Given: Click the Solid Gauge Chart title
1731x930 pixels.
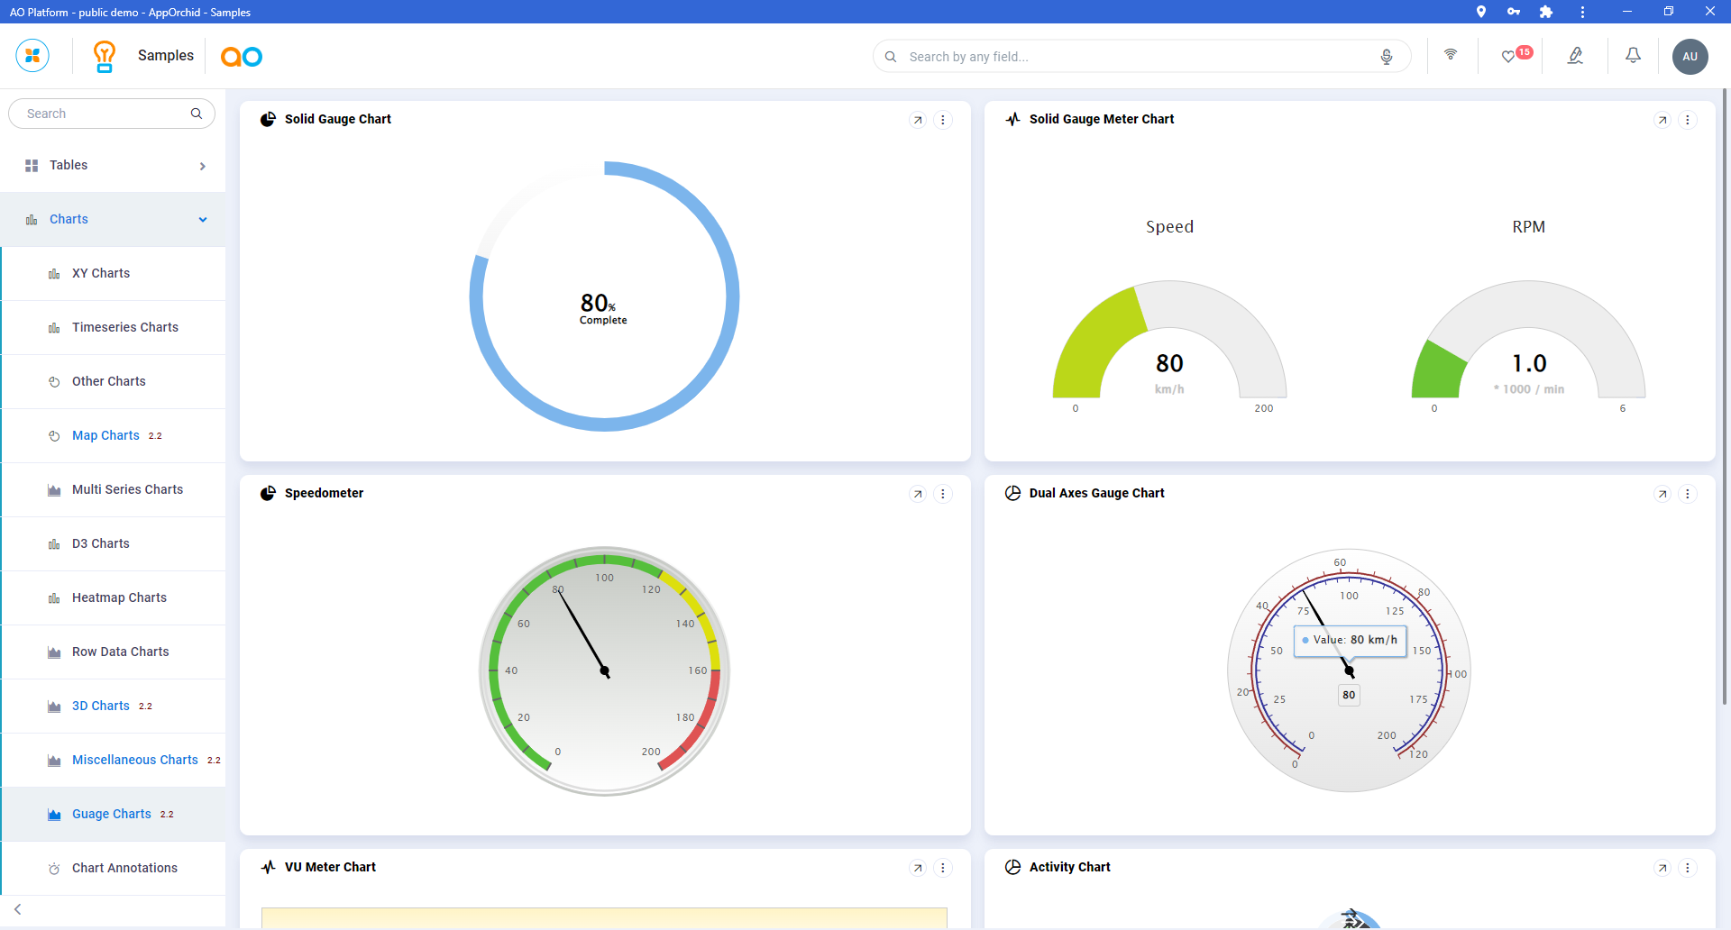Looking at the screenshot, I should pyautogui.click(x=338, y=119).
